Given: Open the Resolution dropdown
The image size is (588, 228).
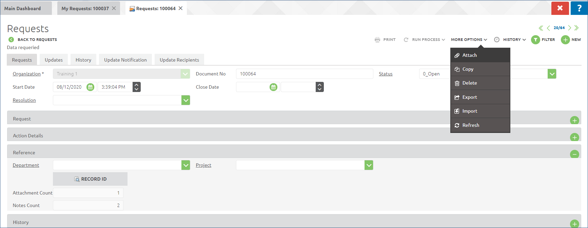Looking at the screenshot, I should pos(186,100).
